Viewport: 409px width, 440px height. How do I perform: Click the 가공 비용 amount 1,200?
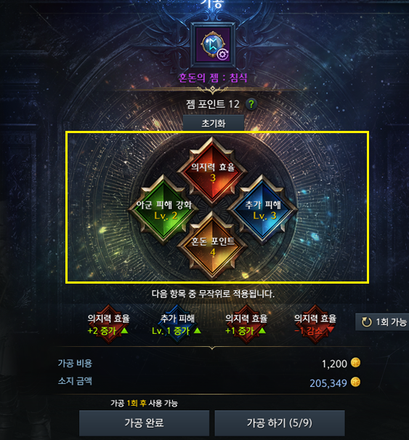click(334, 364)
